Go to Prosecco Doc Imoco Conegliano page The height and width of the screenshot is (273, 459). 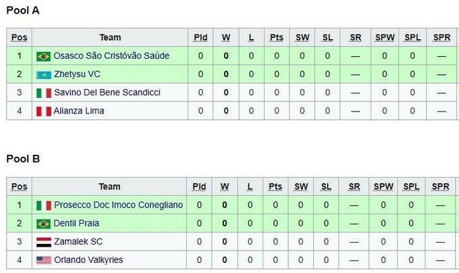[118, 205]
